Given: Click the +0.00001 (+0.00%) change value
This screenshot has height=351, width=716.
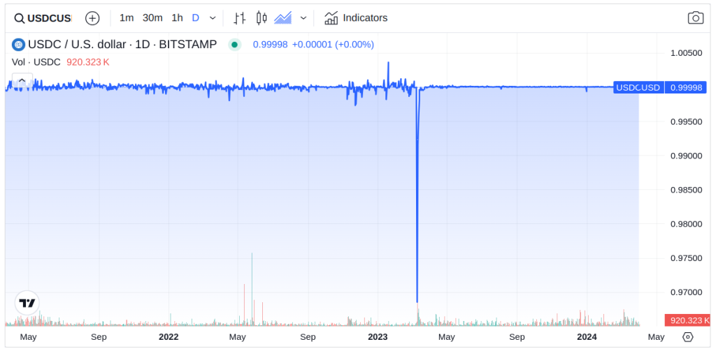Looking at the screenshot, I should click(333, 45).
